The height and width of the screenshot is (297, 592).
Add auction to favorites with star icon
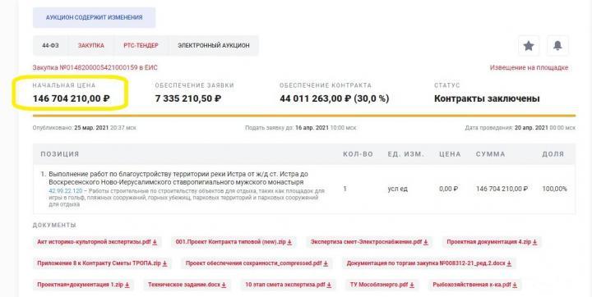(x=529, y=46)
